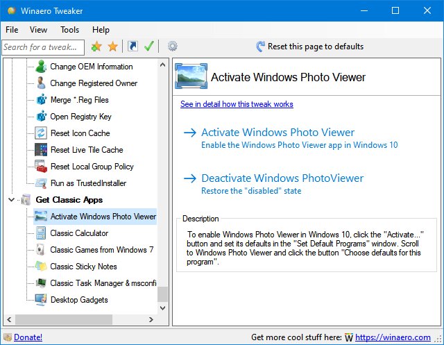Select Change OEM Information tree item
The width and height of the screenshot is (444, 345).
92,67
